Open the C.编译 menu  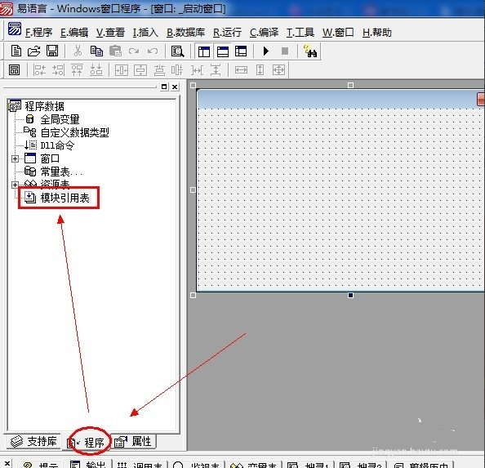[x=265, y=33]
